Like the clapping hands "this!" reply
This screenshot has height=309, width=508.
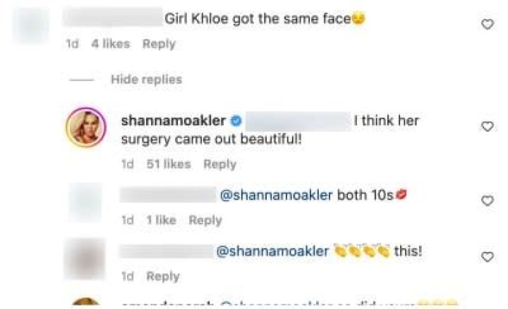[486, 256]
